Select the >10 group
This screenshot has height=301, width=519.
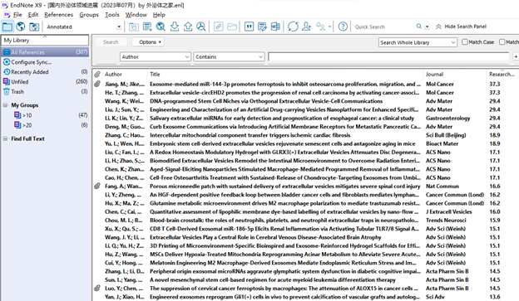(x=50, y=115)
